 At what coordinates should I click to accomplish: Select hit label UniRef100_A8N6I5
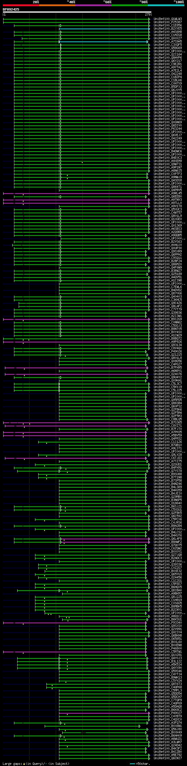coord(168,171)
